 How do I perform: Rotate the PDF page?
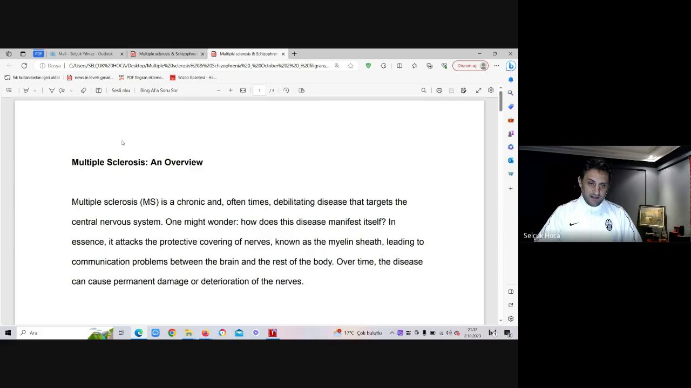pyautogui.click(x=286, y=91)
